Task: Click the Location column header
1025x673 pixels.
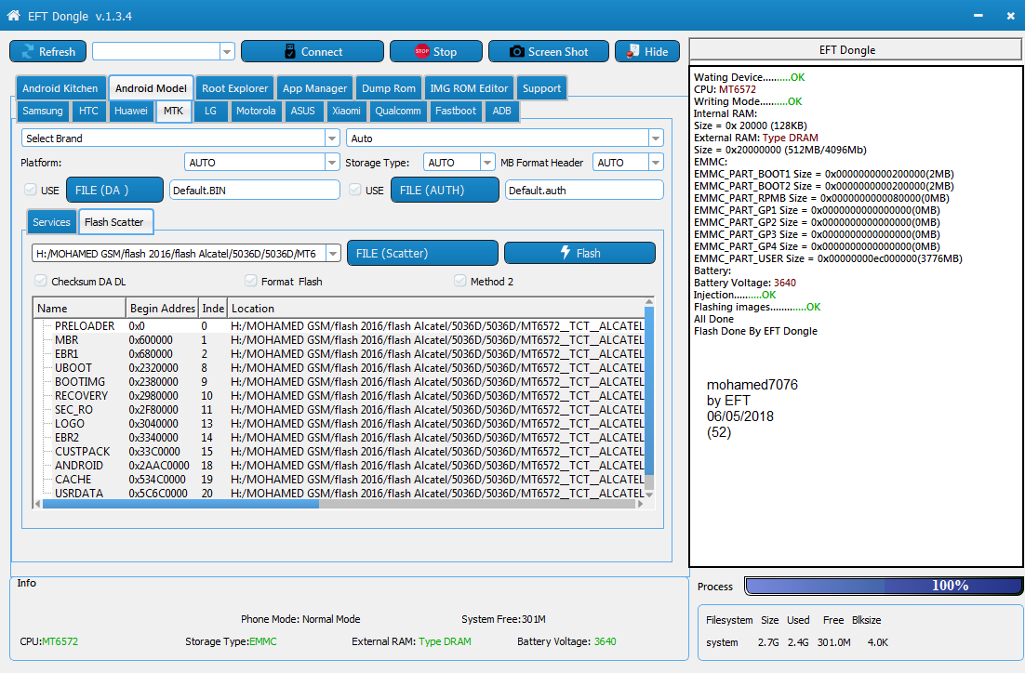Action: coord(436,309)
